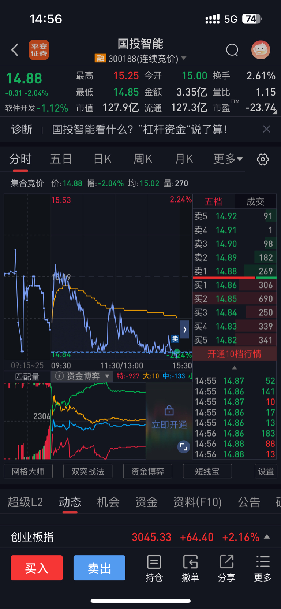Open chart settings gear icon
Viewport: 281px width, 609px height.
[263, 159]
